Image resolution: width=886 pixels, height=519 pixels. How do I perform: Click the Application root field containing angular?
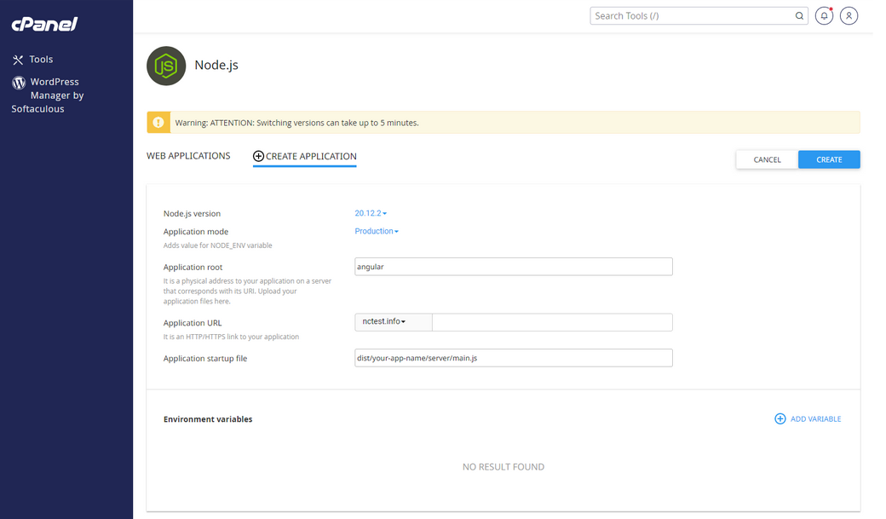pyautogui.click(x=514, y=267)
